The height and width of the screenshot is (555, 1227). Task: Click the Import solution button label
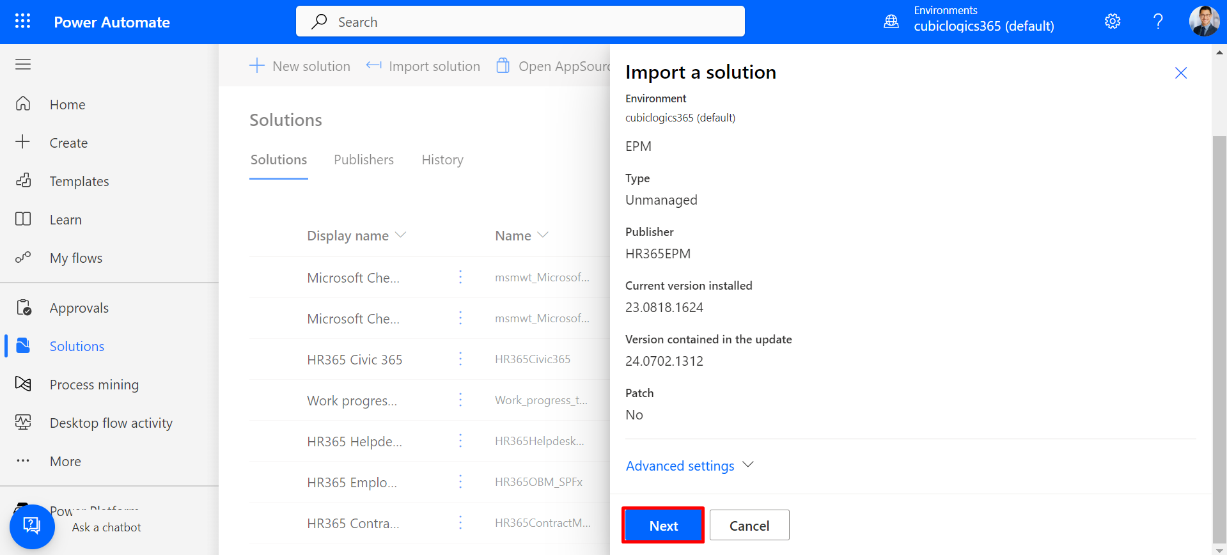(435, 66)
